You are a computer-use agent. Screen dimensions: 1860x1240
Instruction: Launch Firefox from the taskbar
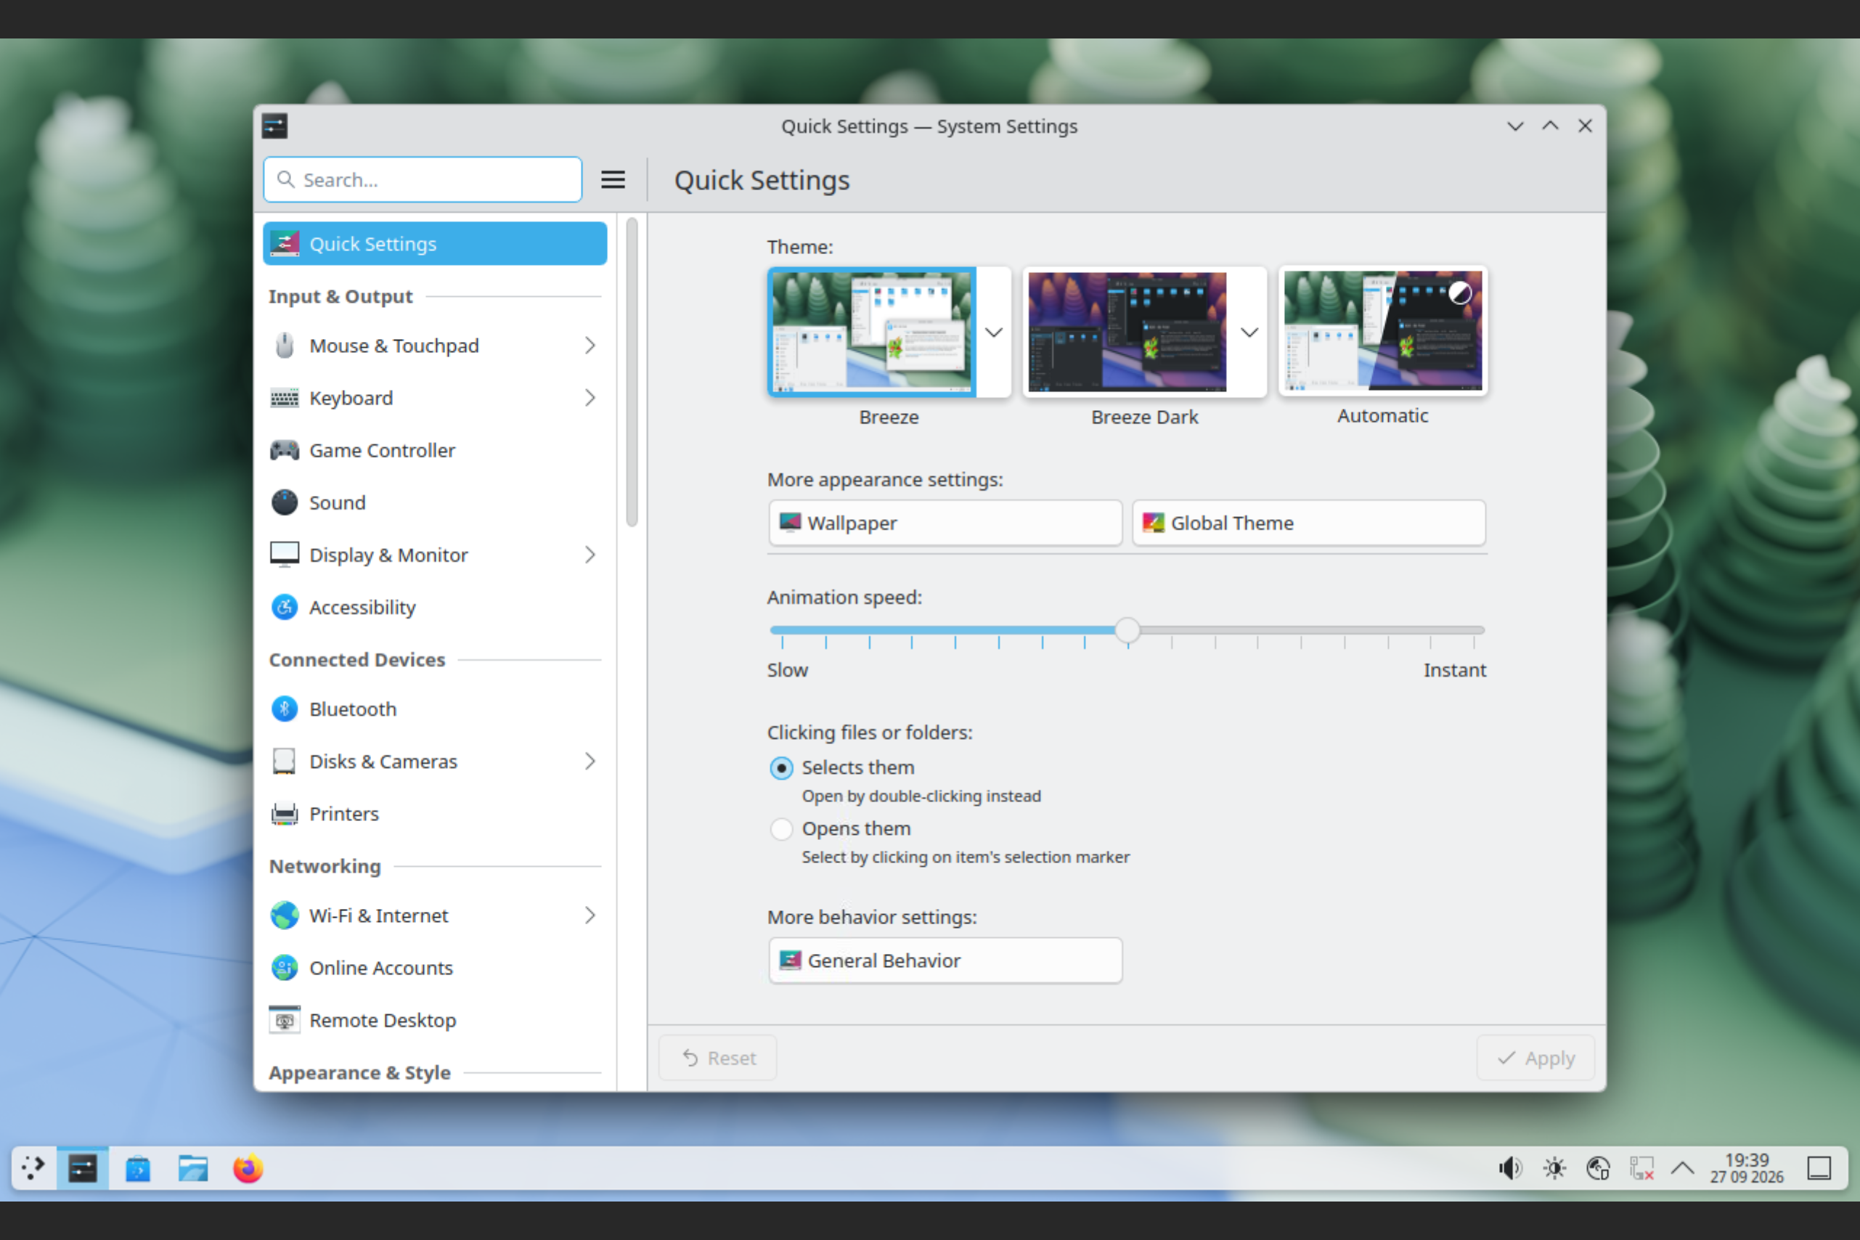tap(248, 1168)
